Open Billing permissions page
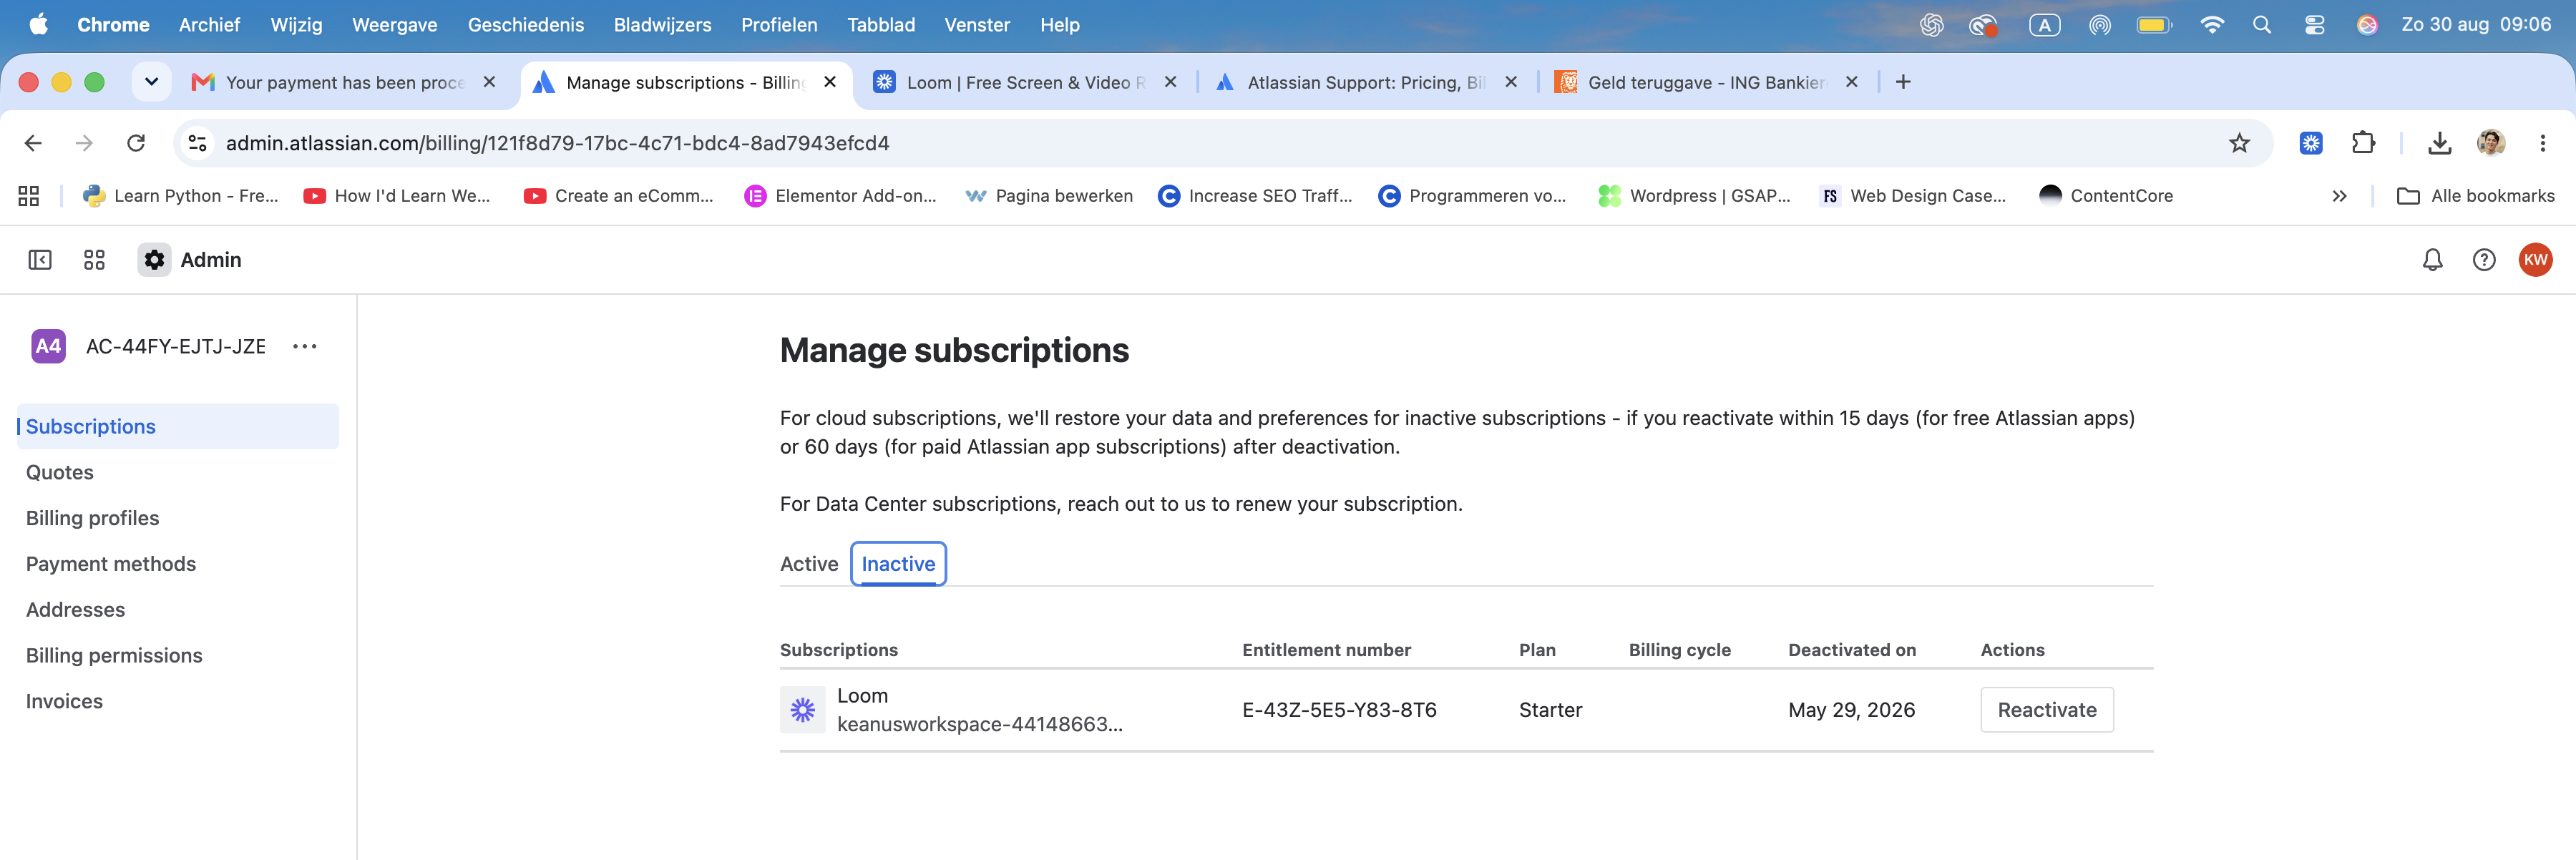 114,656
